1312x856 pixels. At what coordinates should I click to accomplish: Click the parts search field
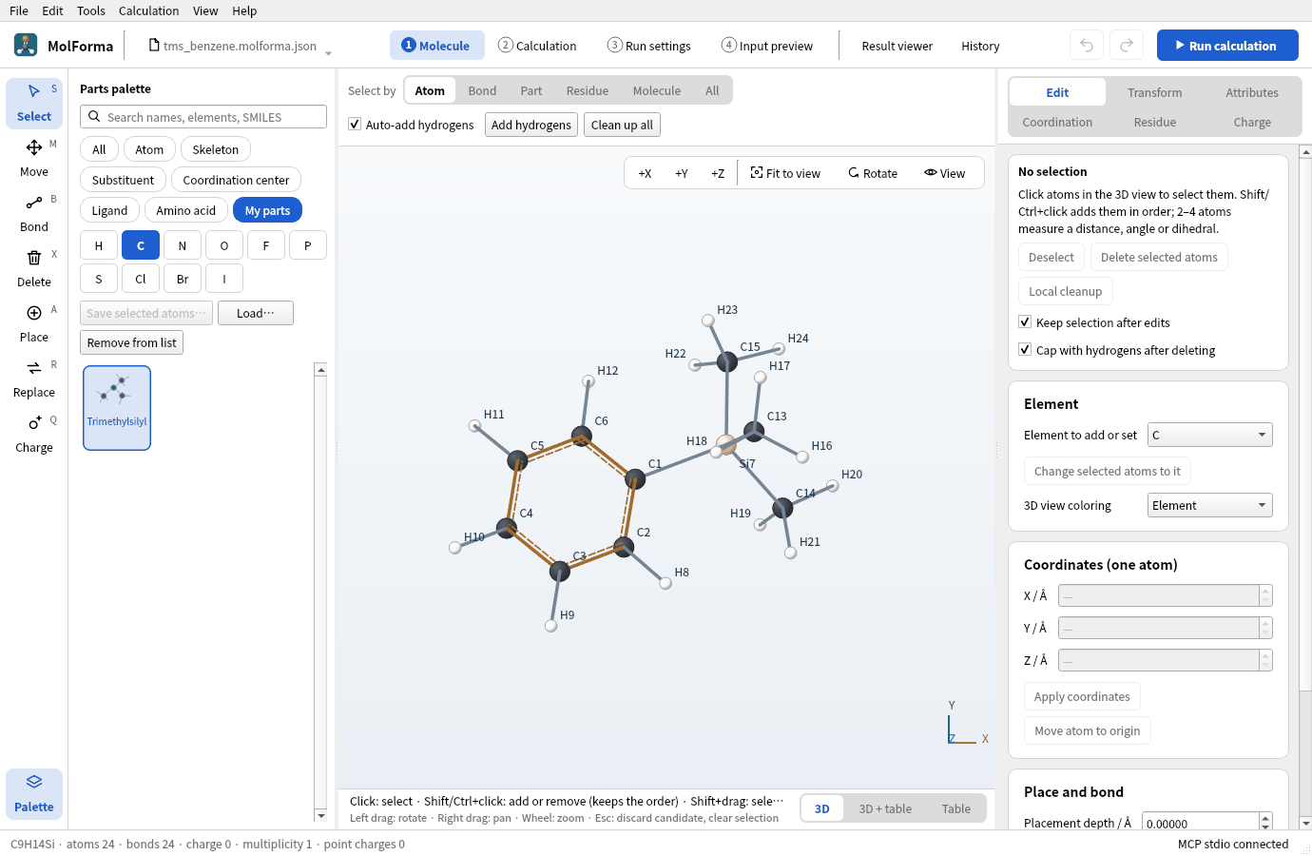203,117
